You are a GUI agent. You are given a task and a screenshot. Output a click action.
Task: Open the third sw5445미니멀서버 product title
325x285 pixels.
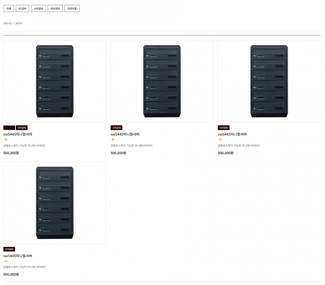pyautogui.click(x=232, y=134)
